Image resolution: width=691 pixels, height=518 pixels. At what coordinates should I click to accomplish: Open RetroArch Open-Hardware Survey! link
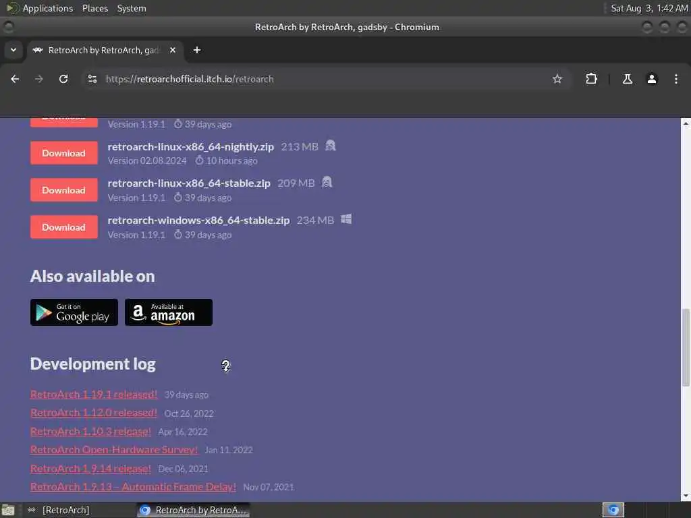click(x=113, y=450)
